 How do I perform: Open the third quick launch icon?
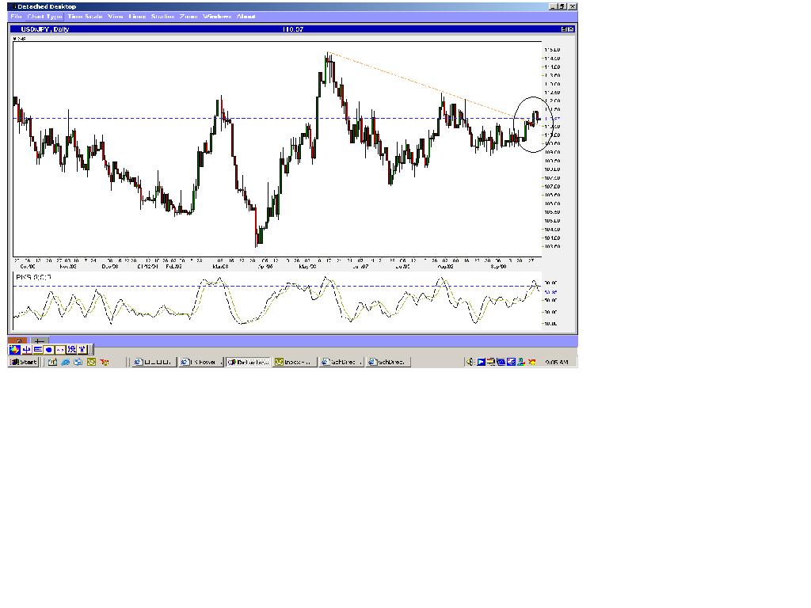click(78, 362)
